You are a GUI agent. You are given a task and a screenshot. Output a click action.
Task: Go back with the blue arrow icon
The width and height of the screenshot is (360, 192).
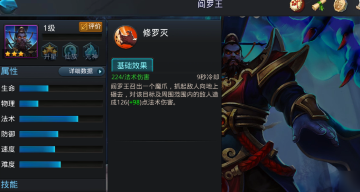pos(9,7)
